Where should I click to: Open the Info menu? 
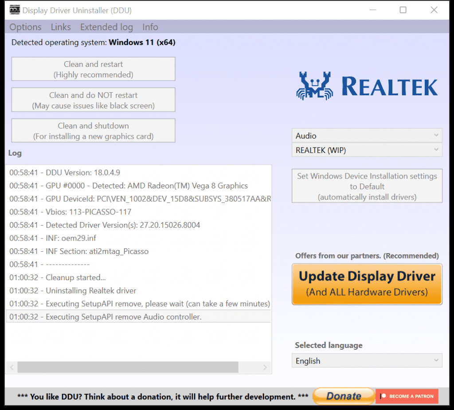(150, 27)
